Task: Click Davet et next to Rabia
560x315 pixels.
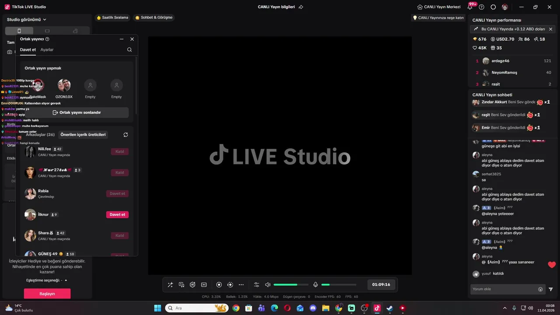Action: [x=117, y=193]
